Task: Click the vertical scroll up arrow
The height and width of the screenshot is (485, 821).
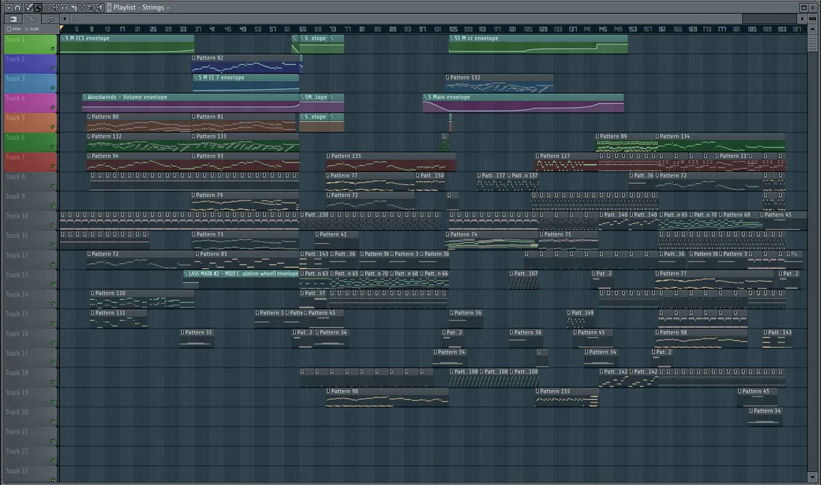Action: coord(813,28)
